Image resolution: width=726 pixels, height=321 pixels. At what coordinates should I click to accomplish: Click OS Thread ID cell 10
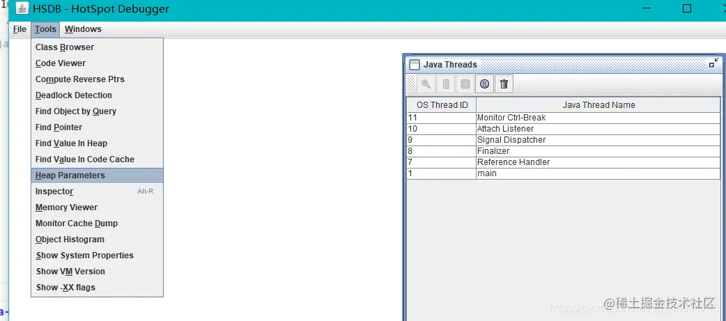pos(442,129)
